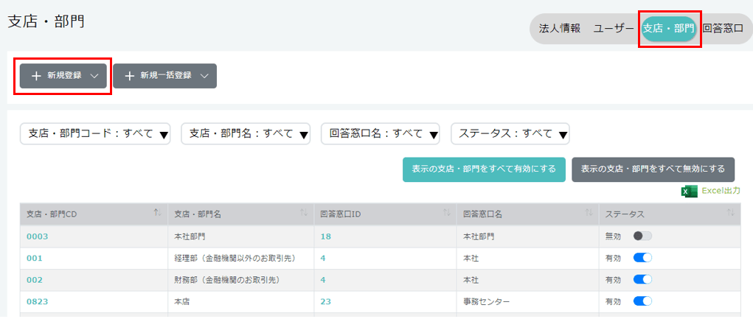Disable status toggle for 本店 row
The width and height of the screenshot is (753, 319).
[642, 302]
